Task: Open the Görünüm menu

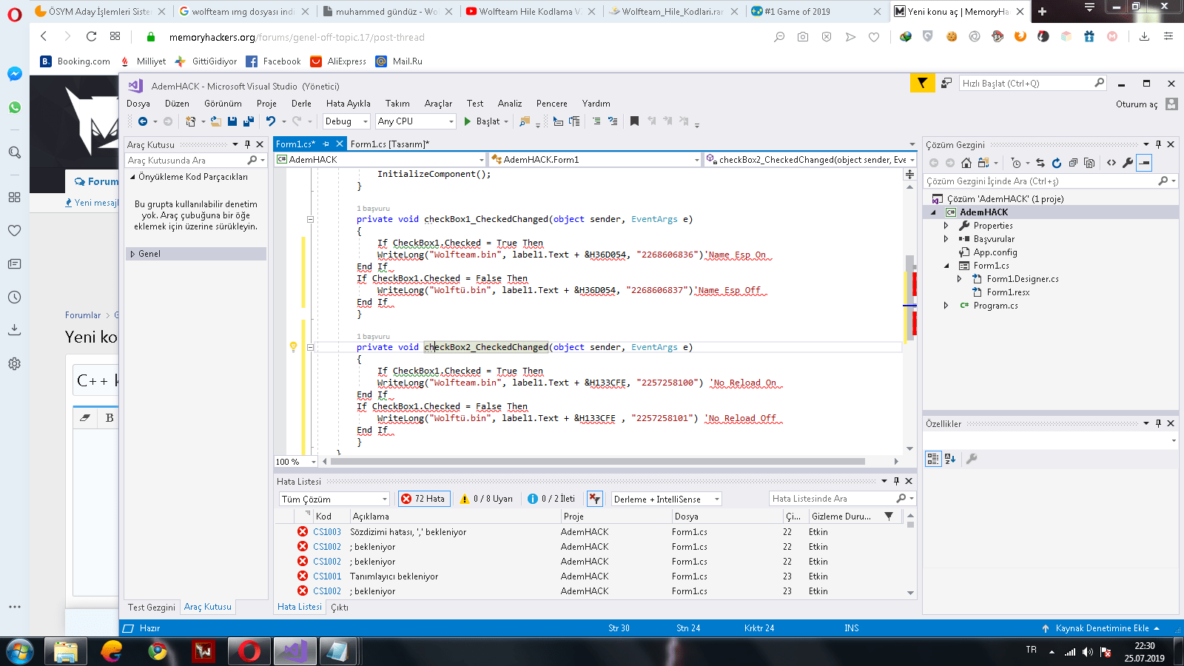Action: [x=223, y=104]
